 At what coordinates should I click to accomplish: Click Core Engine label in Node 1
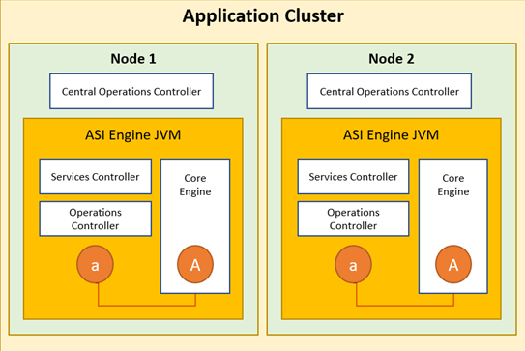[195, 185]
